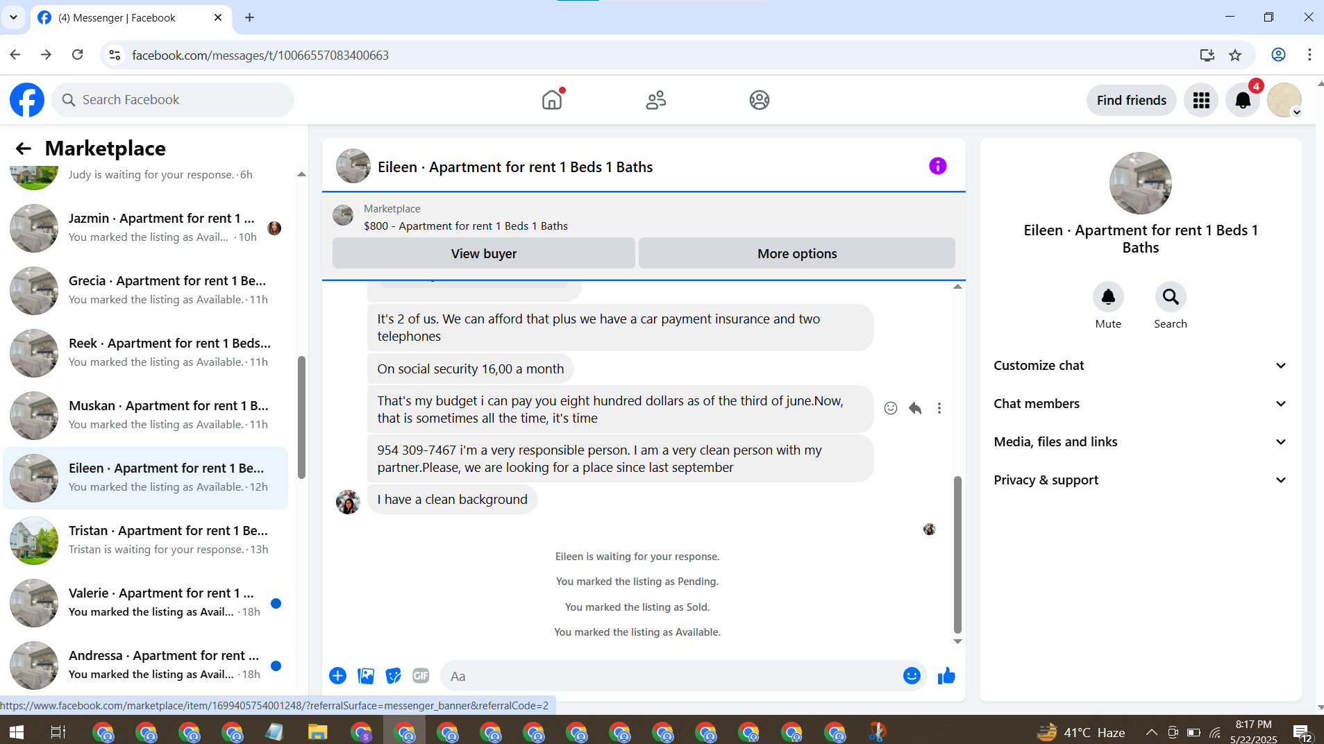Open the Friends icon in top navigation
This screenshot has width=1324, height=744.
pos(656,100)
